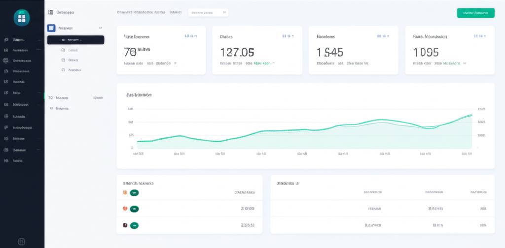Click the green link on the 127.05 card
The image size is (505, 248).
tap(262, 63)
